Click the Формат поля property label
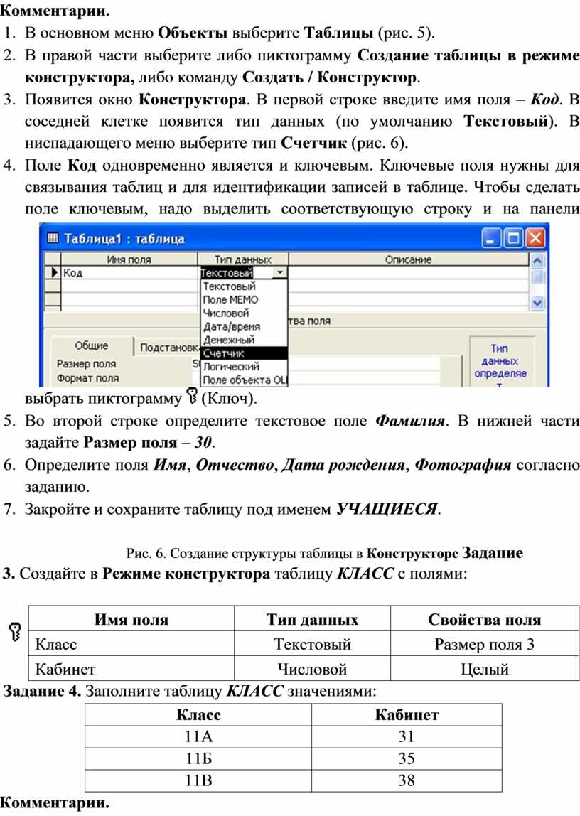Image resolution: width=580 pixels, height=816 pixels. (87, 378)
